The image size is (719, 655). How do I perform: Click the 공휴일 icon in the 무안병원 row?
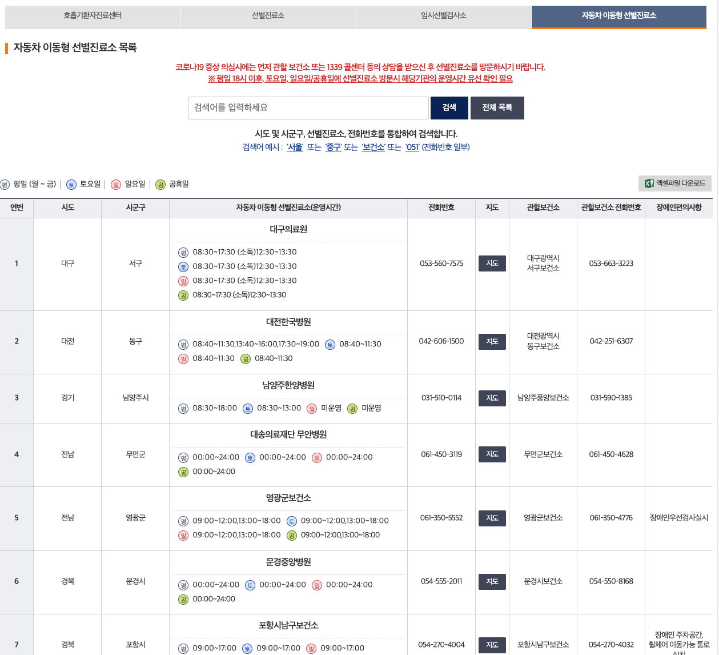pyautogui.click(x=183, y=472)
